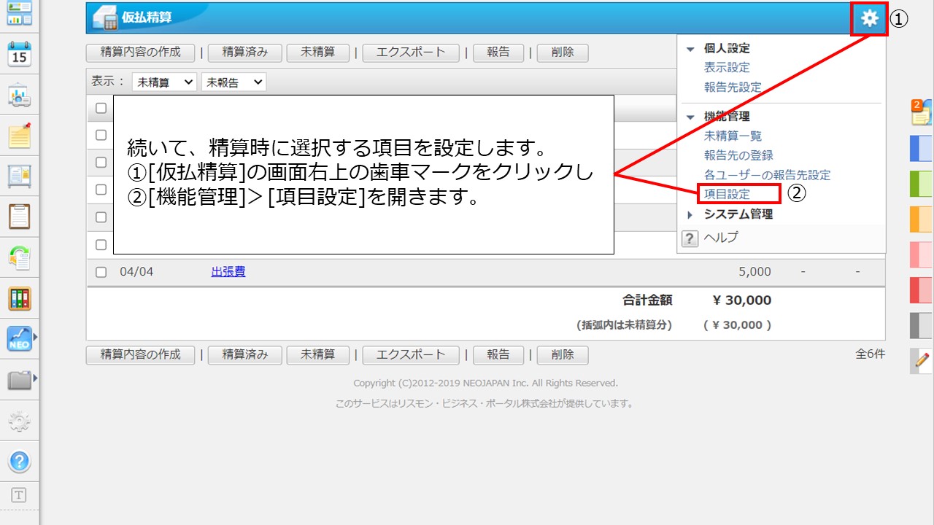This screenshot has height=525, width=934.
Task: Open the gray folder icon in sidebar
Action: (x=19, y=380)
